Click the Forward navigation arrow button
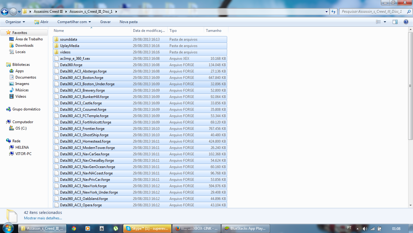This screenshot has width=413, height=233. click(13, 12)
